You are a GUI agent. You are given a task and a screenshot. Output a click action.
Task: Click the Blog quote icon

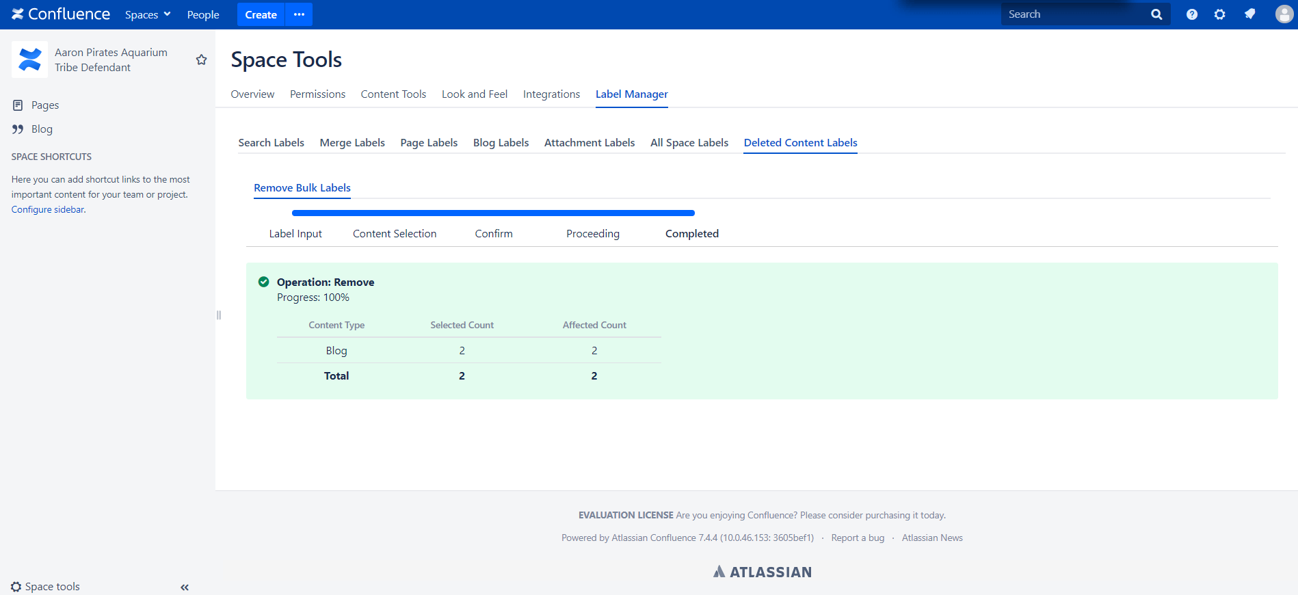[18, 129]
